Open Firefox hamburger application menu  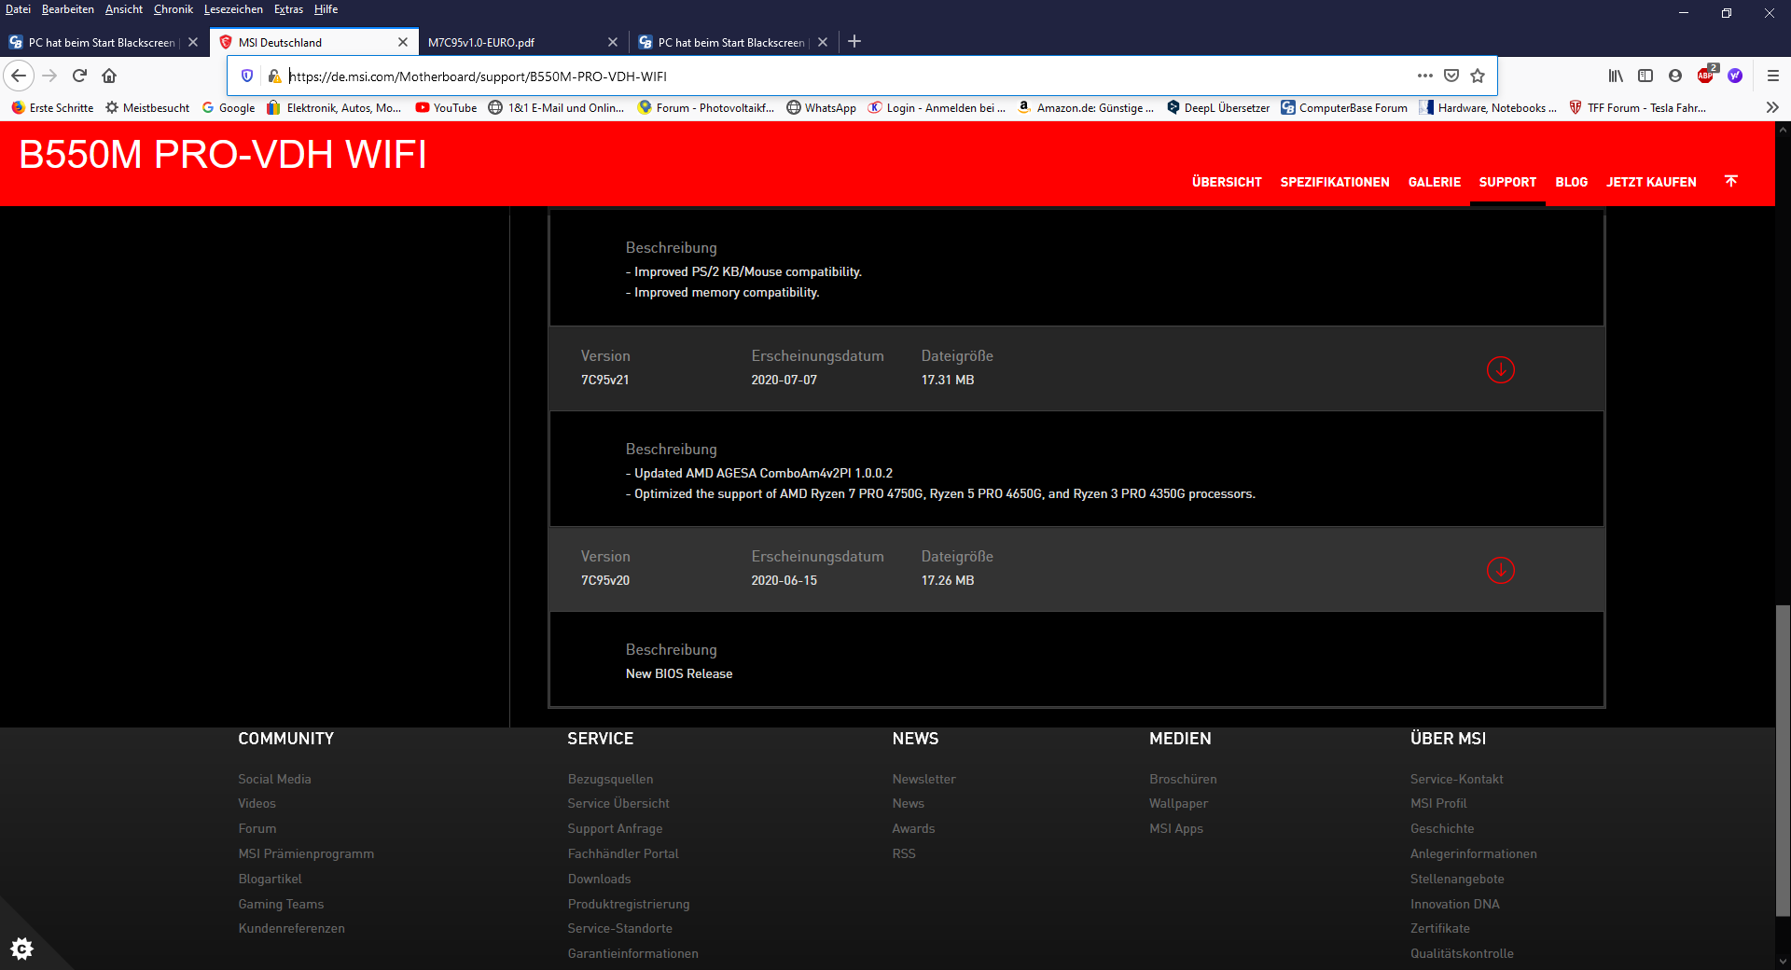click(1773, 76)
